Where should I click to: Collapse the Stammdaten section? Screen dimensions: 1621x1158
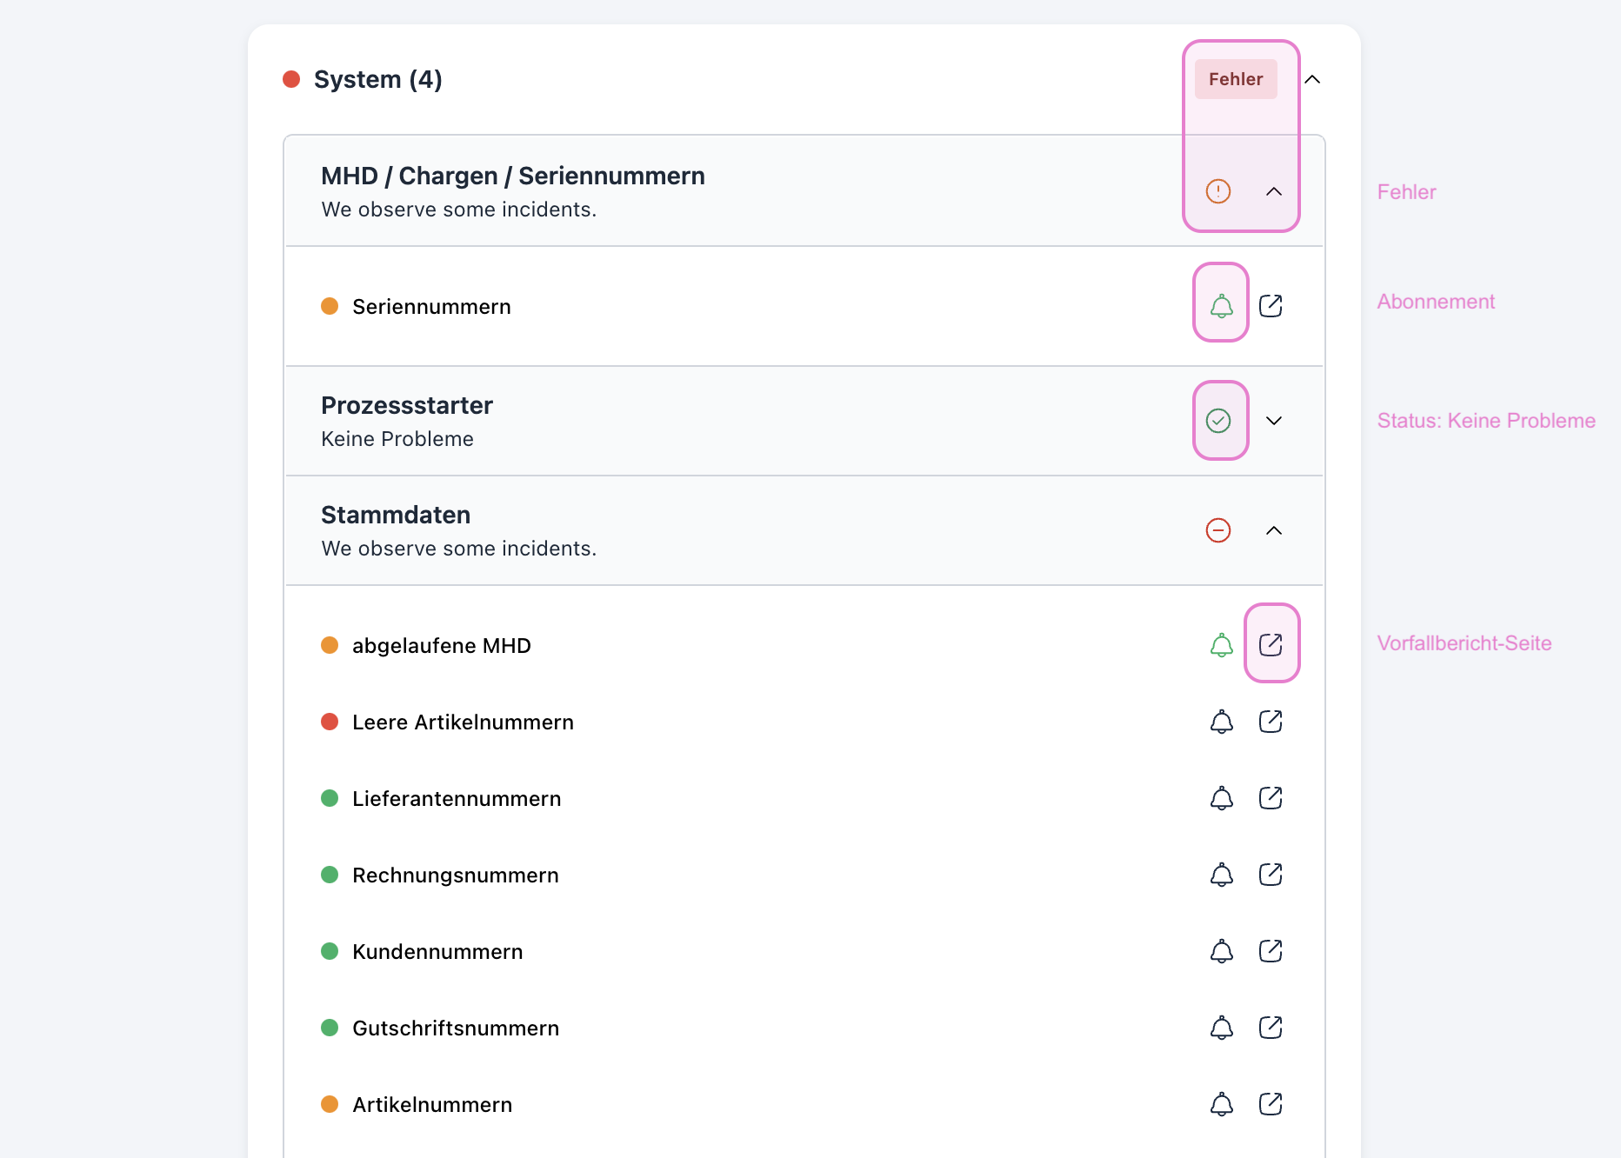(1274, 530)
